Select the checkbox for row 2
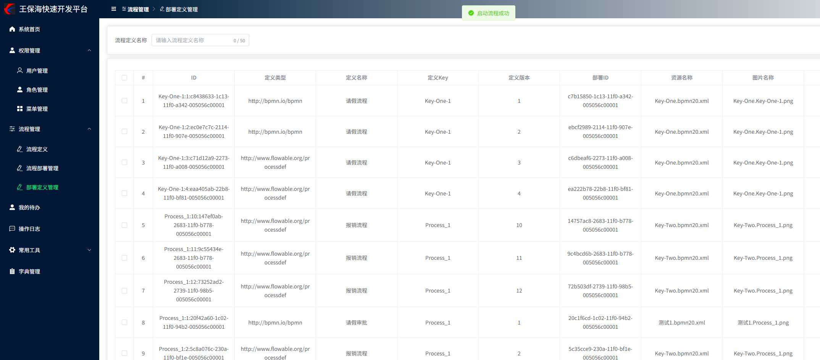The image size is (820, 360). [x=124, y=131]
